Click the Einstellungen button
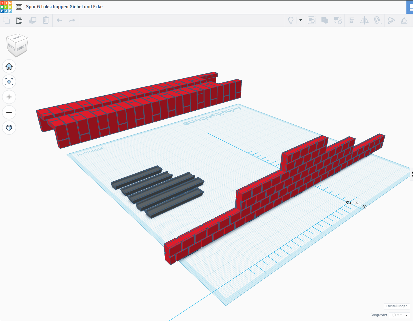 tap(397, 306)
